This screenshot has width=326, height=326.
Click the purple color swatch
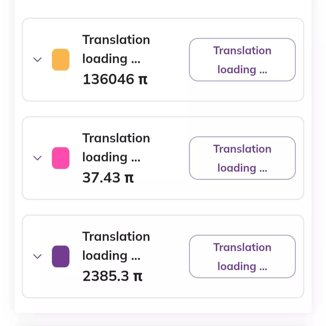(x=61, y=256)
